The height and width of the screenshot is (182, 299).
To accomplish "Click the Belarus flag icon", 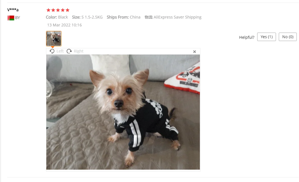I will click(x=11, y=18).
